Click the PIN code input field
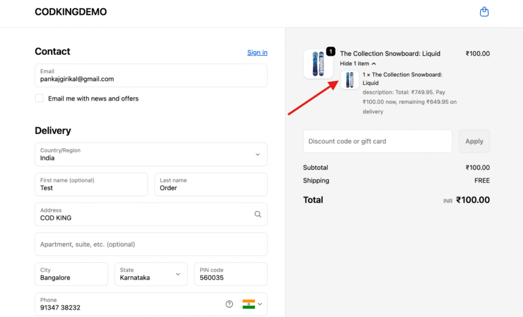The image size is (523, 317). (x=230, y=275)
